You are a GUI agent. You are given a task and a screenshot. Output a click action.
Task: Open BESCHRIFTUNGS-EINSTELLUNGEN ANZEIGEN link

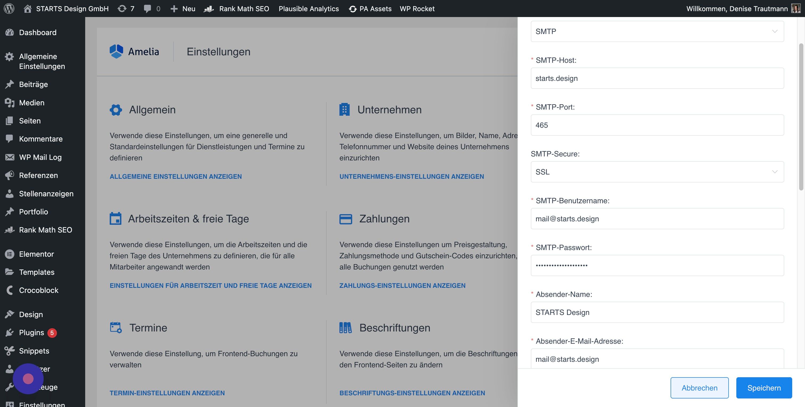412,393
